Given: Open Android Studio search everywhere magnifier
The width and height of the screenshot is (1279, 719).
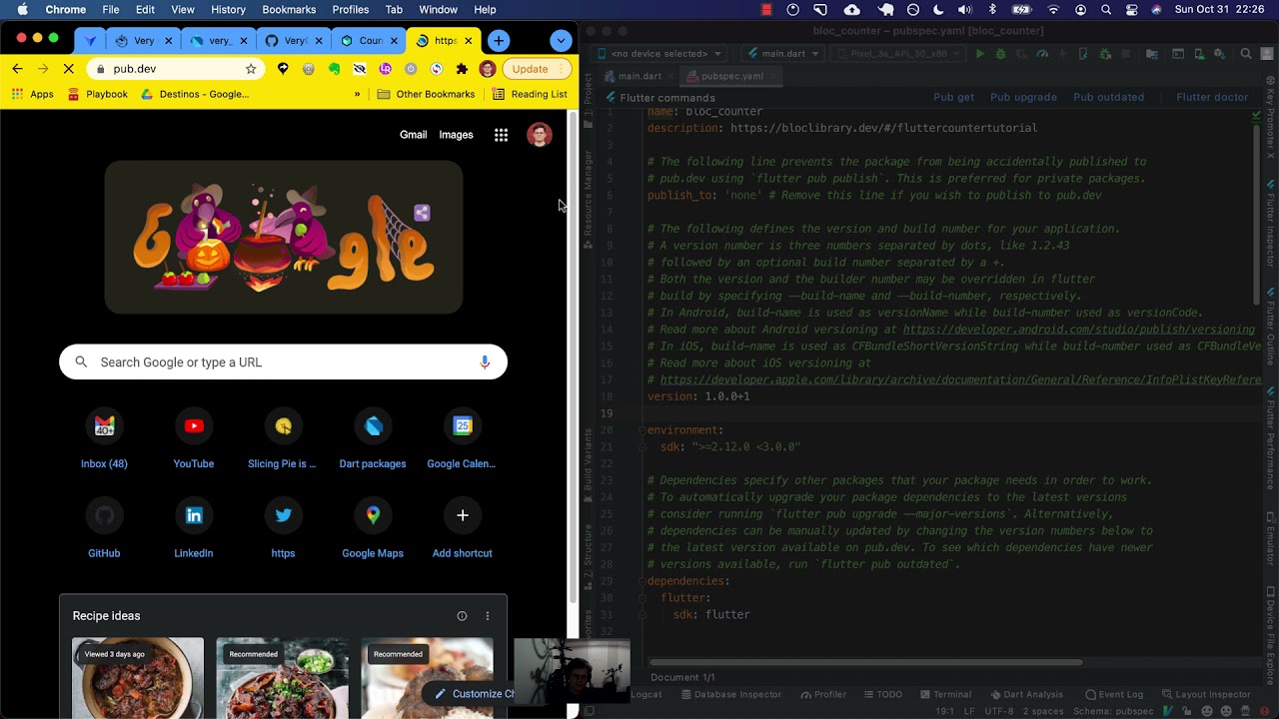Looking at the screenshot, I should [1245, 54].
